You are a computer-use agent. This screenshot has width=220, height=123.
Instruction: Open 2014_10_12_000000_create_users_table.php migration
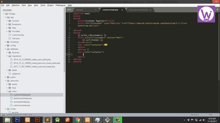point(32,59)
